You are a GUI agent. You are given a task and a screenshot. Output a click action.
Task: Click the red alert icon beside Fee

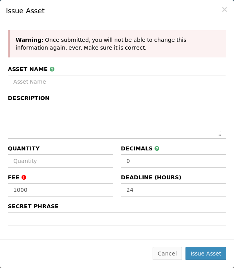[x=24, y=177]
